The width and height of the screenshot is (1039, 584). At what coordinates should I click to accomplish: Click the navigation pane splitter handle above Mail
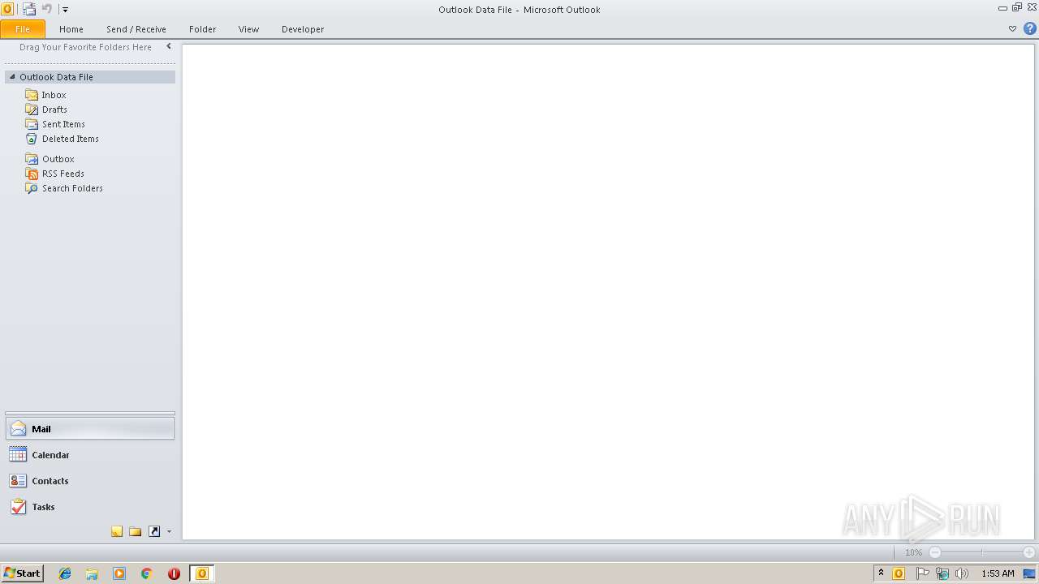click(90, 413)
